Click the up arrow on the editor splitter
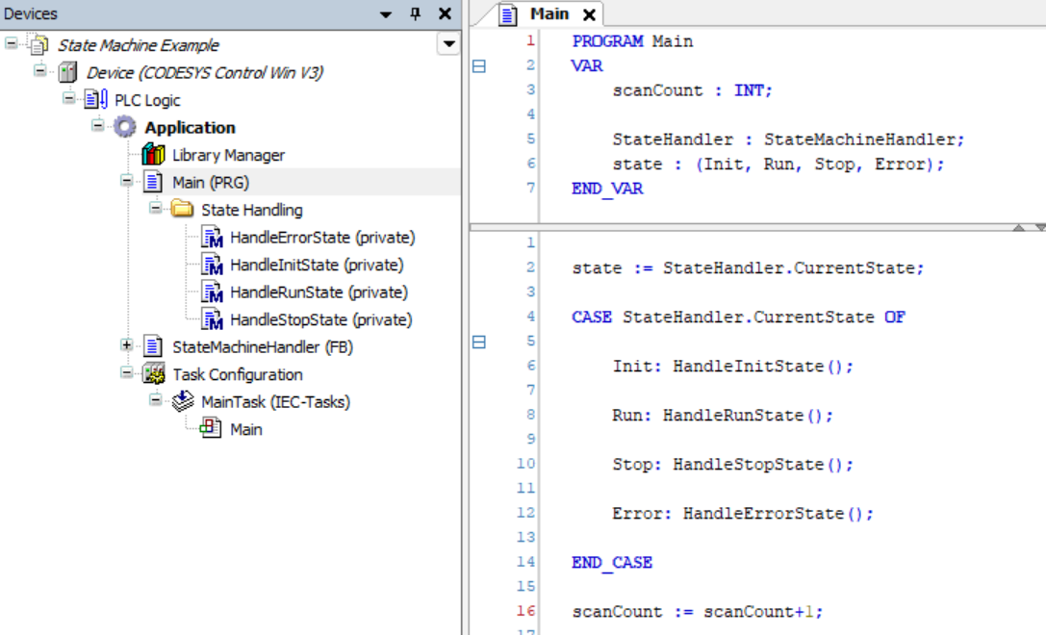 [x=1019, y=227]
